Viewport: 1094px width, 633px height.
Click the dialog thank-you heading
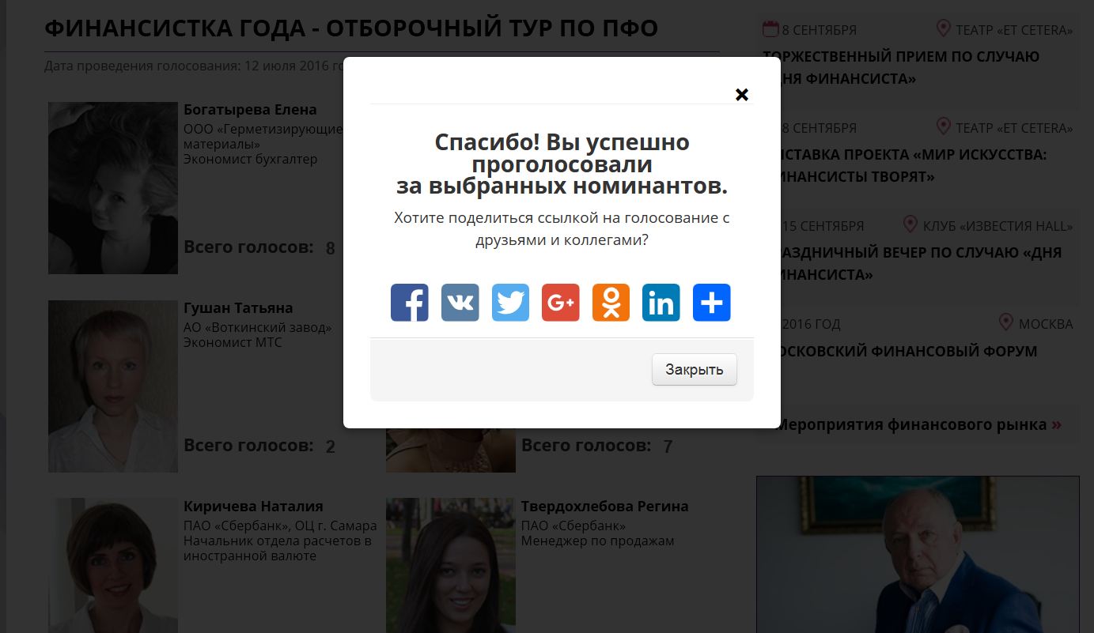coord(562,164)
